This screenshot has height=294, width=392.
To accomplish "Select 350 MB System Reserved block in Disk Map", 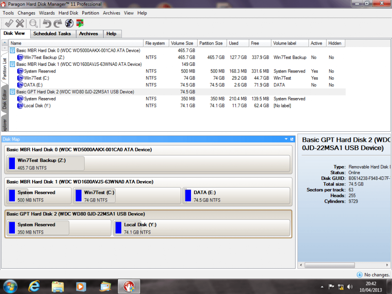I will click(59, 228).
